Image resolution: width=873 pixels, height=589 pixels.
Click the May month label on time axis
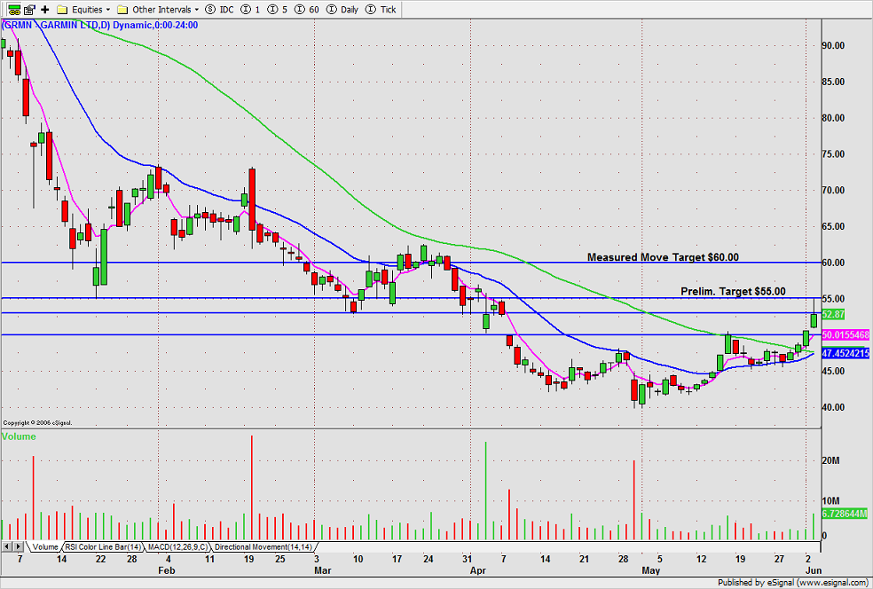(x=651, y=570)
